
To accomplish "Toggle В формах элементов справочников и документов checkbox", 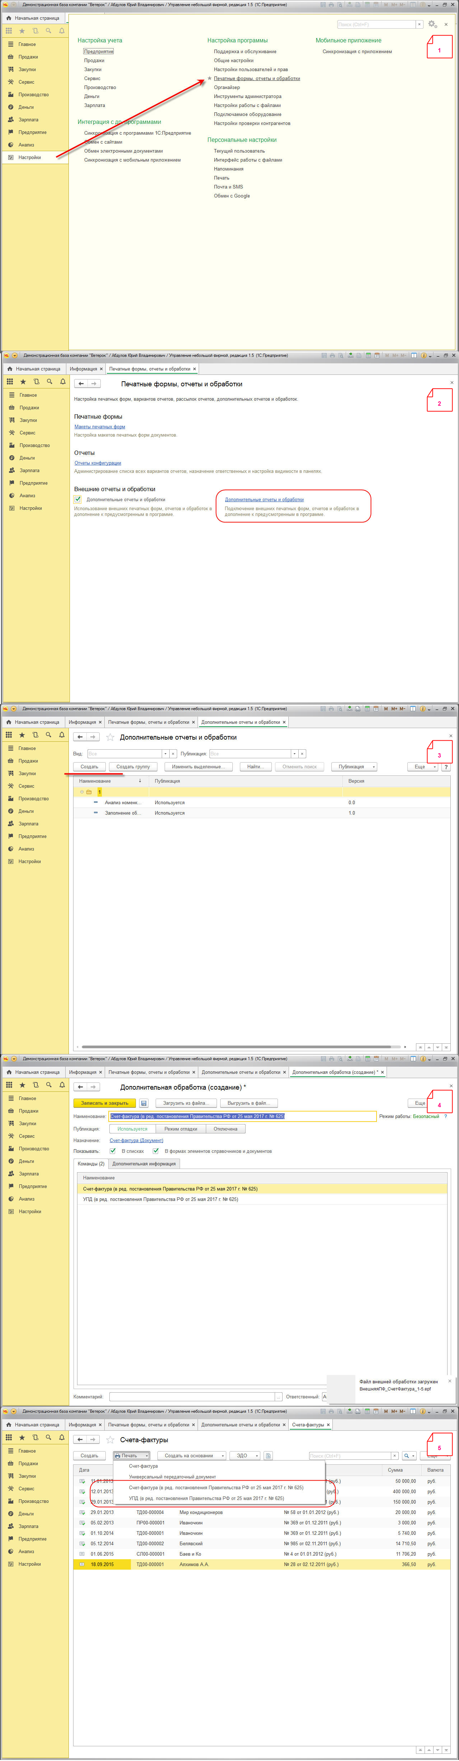I will click(x=156, y=1151).
